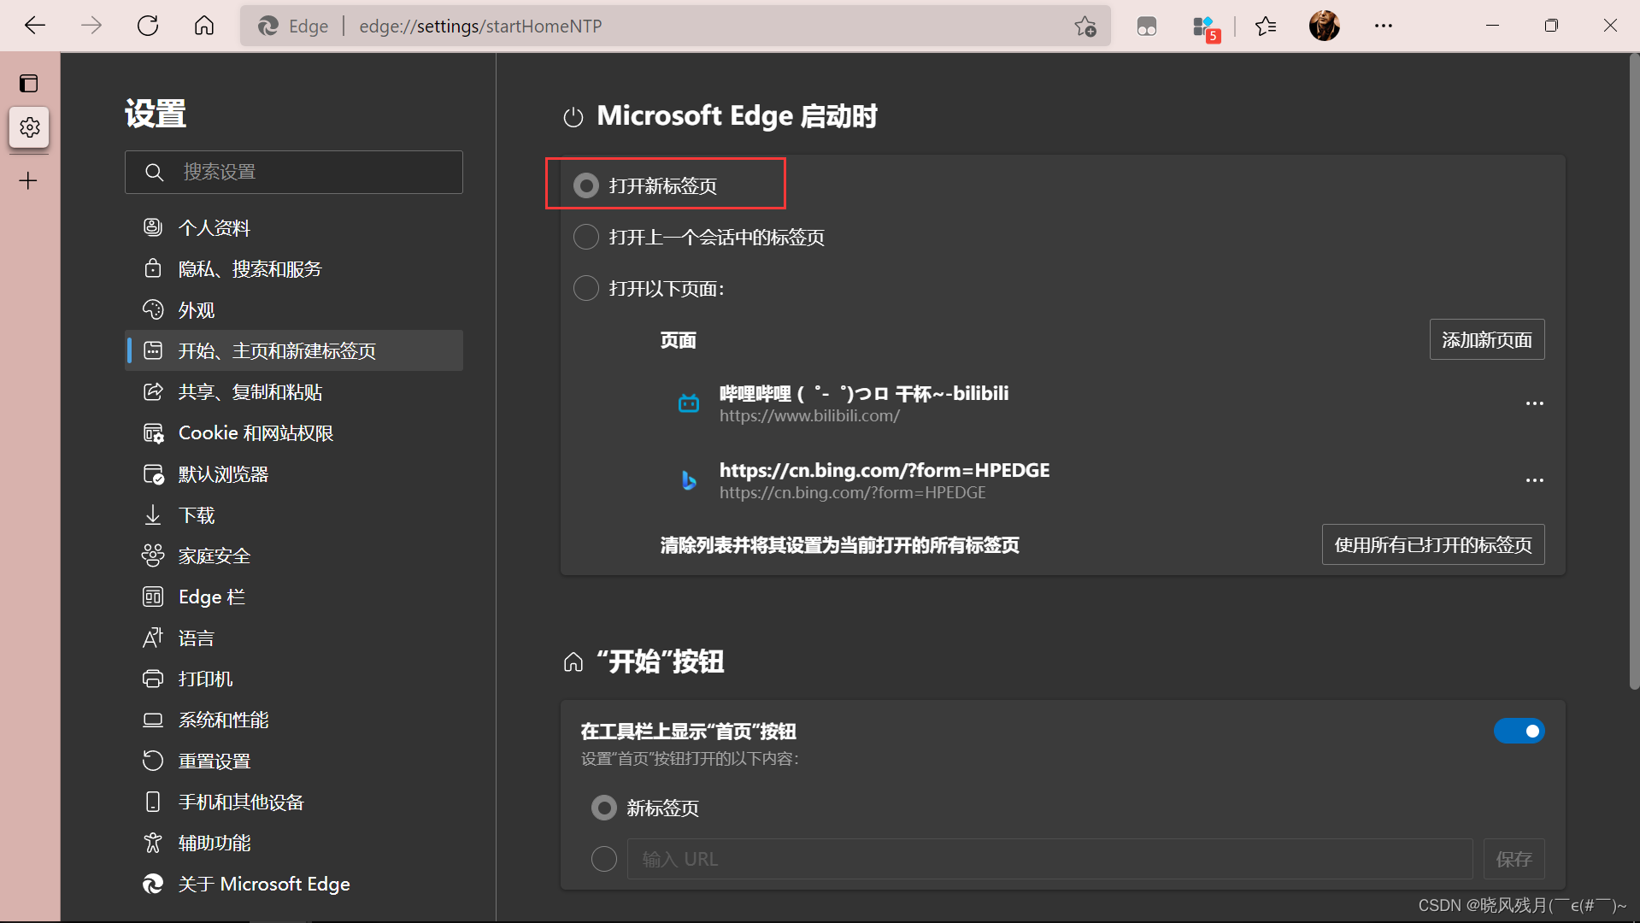
Task: Open the profile avatar menu
Action: click(1325, 26)
